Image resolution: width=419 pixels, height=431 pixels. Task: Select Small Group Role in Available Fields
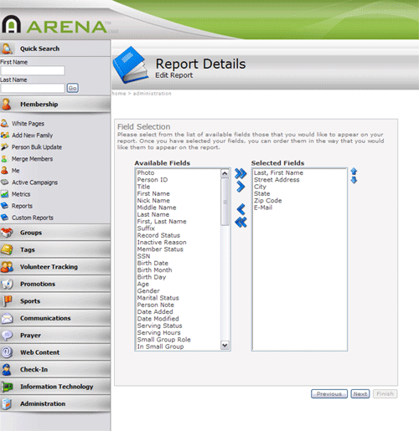tap(178, 340)
